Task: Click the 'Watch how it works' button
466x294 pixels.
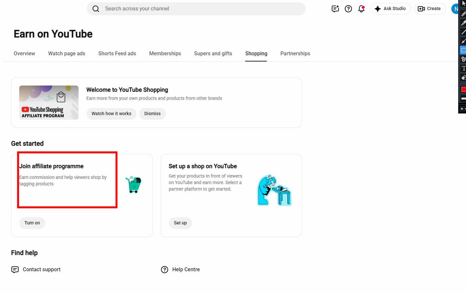Action: pyautogui.click(x=111, y=114)
